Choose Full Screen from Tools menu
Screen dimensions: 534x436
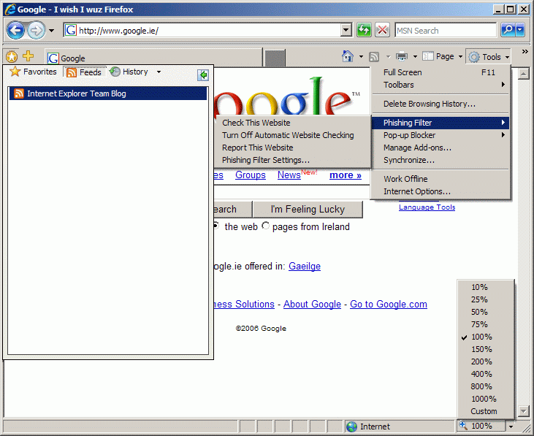(x=440, y=72)
